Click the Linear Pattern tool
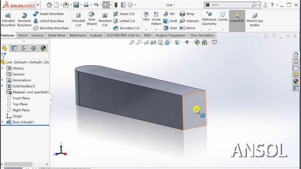 pyautogui.click(x=156, y=19)
